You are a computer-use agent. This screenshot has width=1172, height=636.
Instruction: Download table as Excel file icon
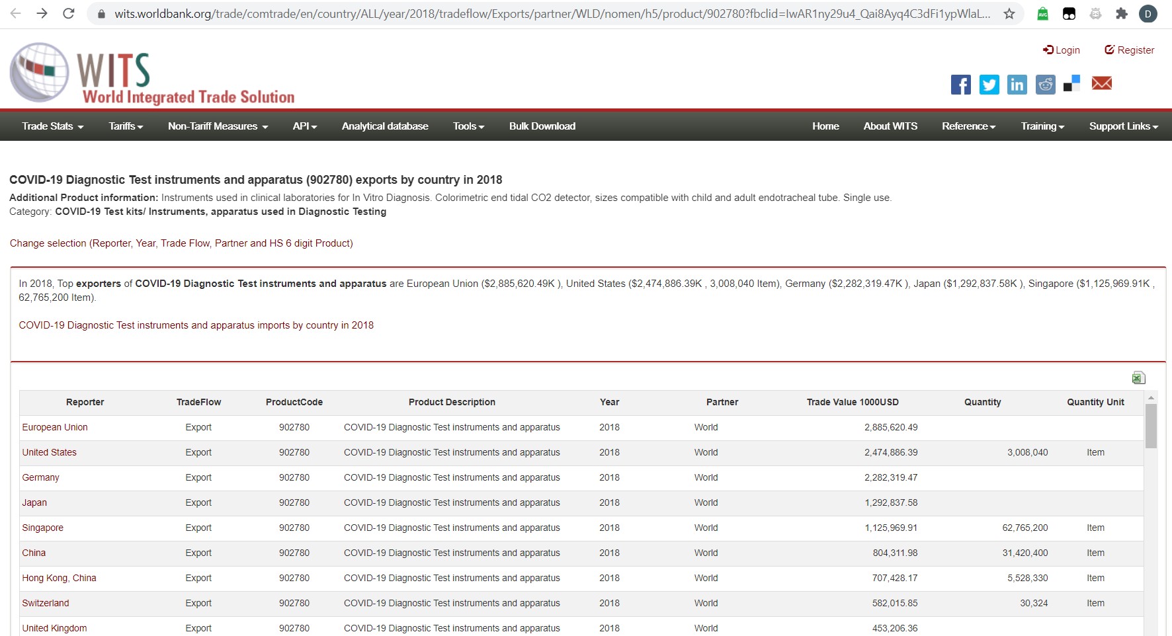tap(1138, 378)
